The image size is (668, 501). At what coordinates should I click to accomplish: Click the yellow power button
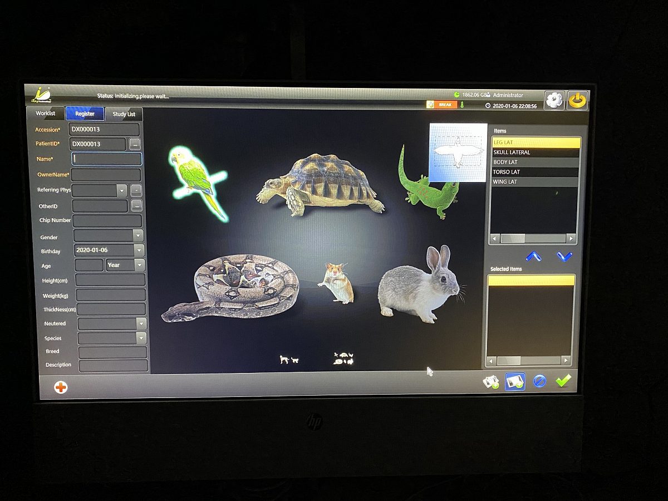(577, 100)
